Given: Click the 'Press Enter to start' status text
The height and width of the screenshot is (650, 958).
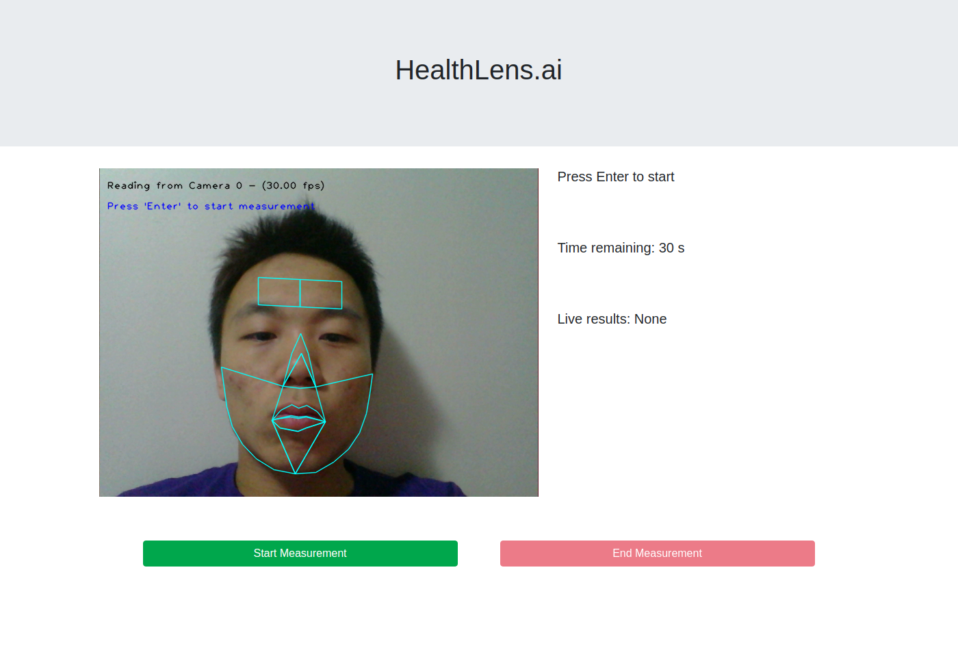Looking at the screenshot, I should click(616, 177).
